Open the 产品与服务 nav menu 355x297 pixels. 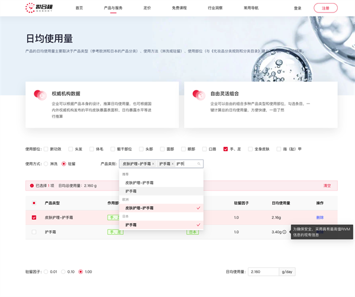coord(113,8)
